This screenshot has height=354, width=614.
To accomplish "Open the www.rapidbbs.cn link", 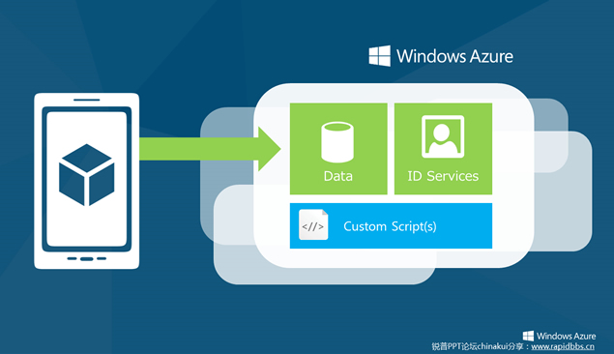I will (x=563, y=346).
